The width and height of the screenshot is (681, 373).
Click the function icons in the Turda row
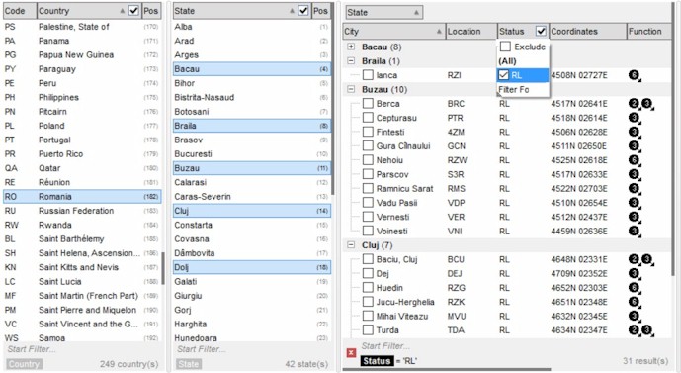(640, 330)
